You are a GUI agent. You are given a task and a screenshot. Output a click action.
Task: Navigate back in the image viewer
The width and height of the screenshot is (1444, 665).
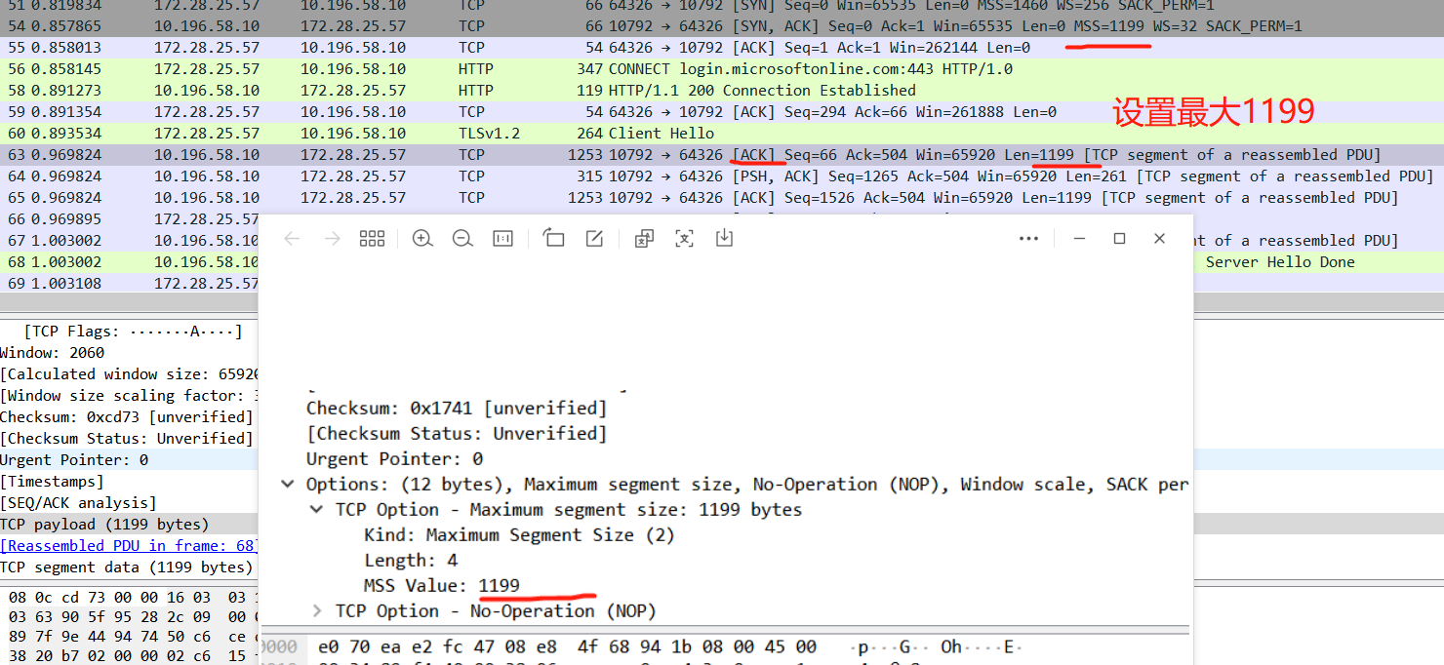pos(292,238)
